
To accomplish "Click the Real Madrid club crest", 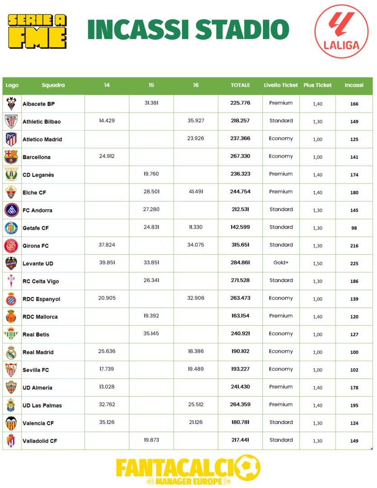I will pyautogui.click(x=11, y=352).
